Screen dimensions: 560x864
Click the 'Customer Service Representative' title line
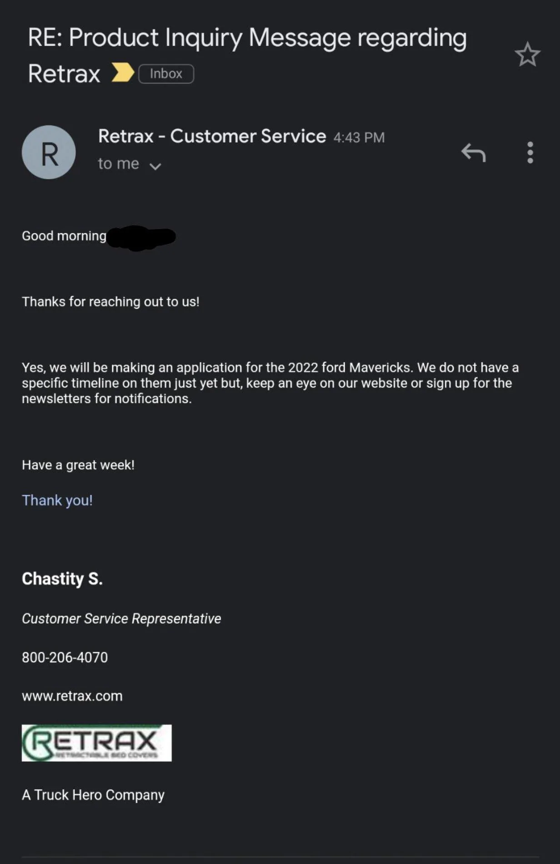coord(121,618)
